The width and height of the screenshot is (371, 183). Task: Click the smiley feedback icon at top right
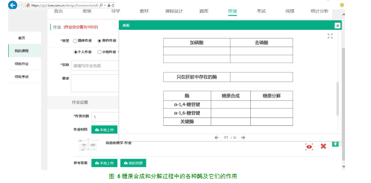pyautogui.click(x=342, y=5)
